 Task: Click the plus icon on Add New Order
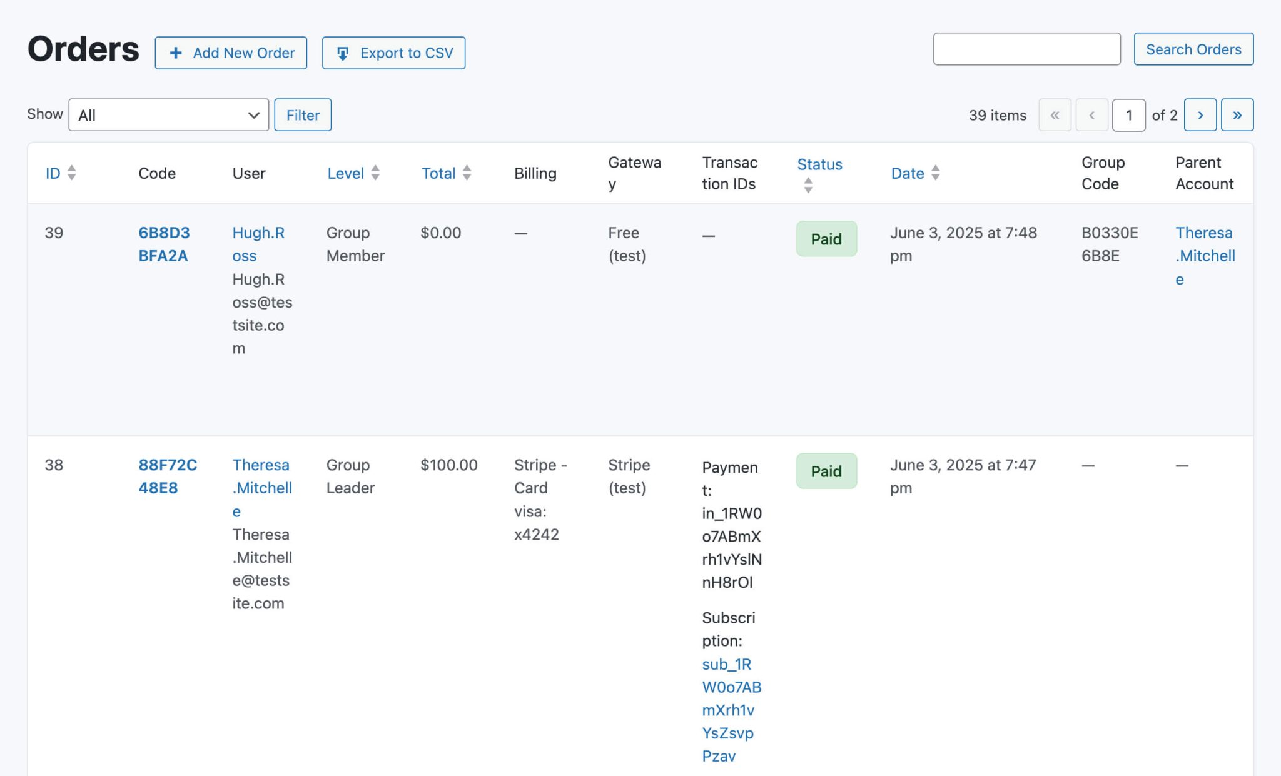pos(176,53)
